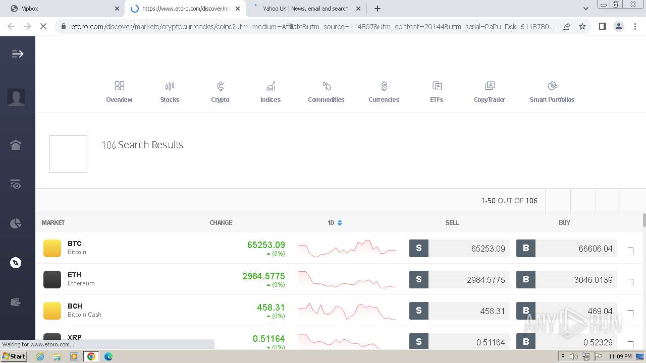Close the Yahoo UK browser tab
This screenshot has width=646, height=363.
click(x=358, y=9)
